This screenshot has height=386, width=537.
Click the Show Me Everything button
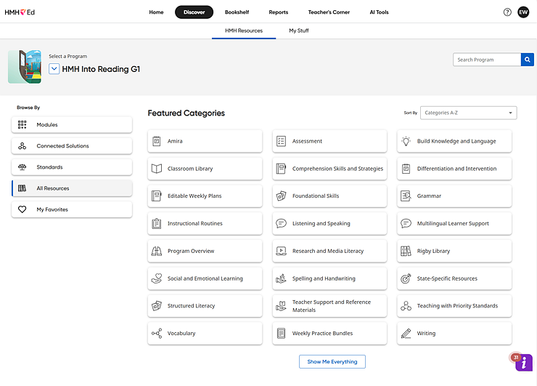[332, 361]
